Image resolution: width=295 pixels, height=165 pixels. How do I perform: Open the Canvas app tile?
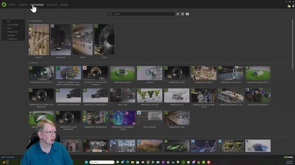point(149,73)
